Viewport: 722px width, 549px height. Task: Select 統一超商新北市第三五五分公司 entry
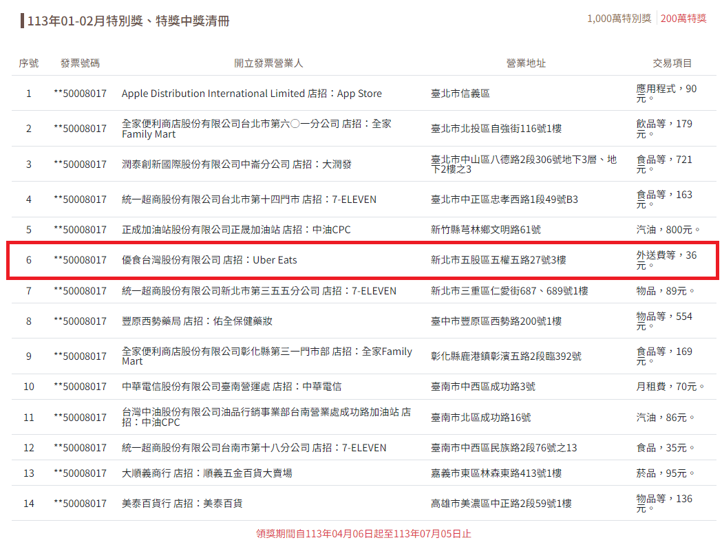[x=259, y=291]
